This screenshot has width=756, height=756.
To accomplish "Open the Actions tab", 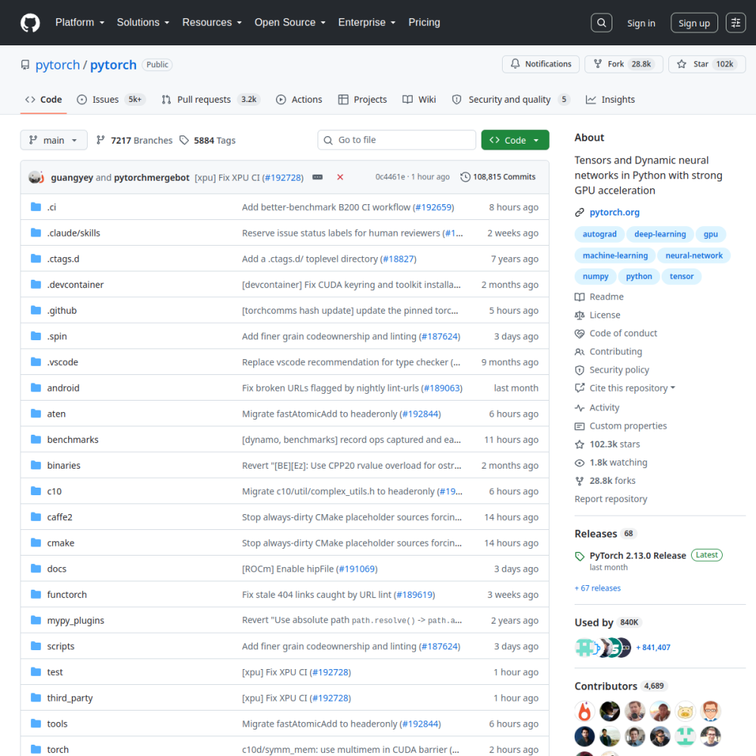I will [299, 100].
